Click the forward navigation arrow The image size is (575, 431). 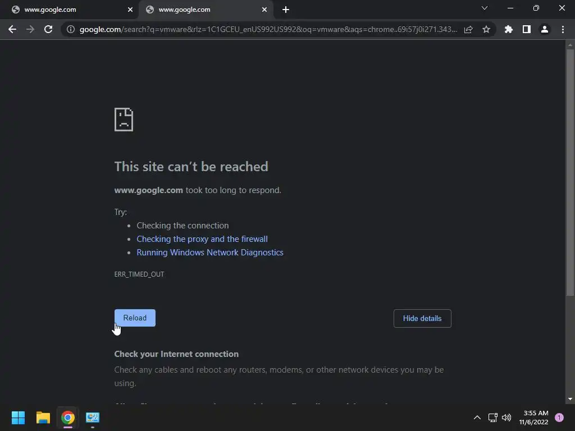coord(30,29)
